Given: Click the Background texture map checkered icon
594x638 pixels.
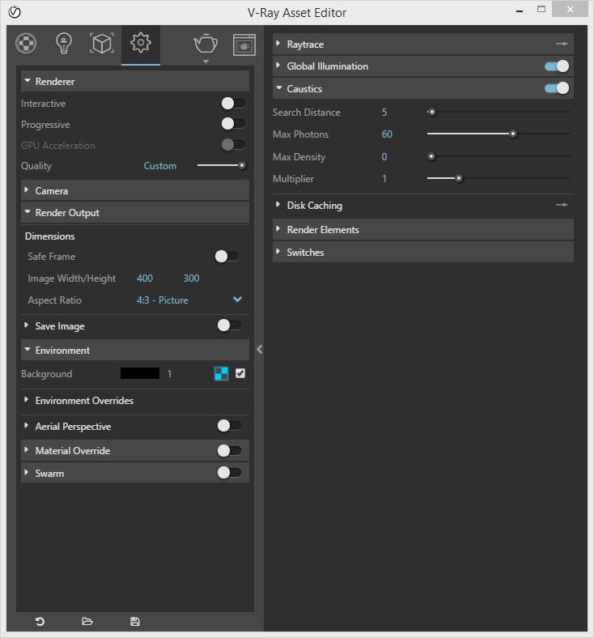Looking at the screenshot, I should [x=221, y=373].
